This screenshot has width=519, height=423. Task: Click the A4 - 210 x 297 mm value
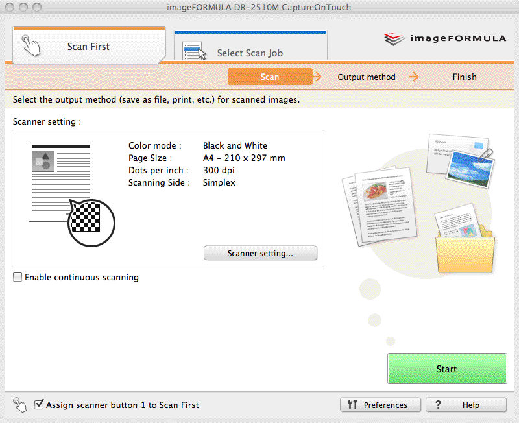[x=244, y=158]
